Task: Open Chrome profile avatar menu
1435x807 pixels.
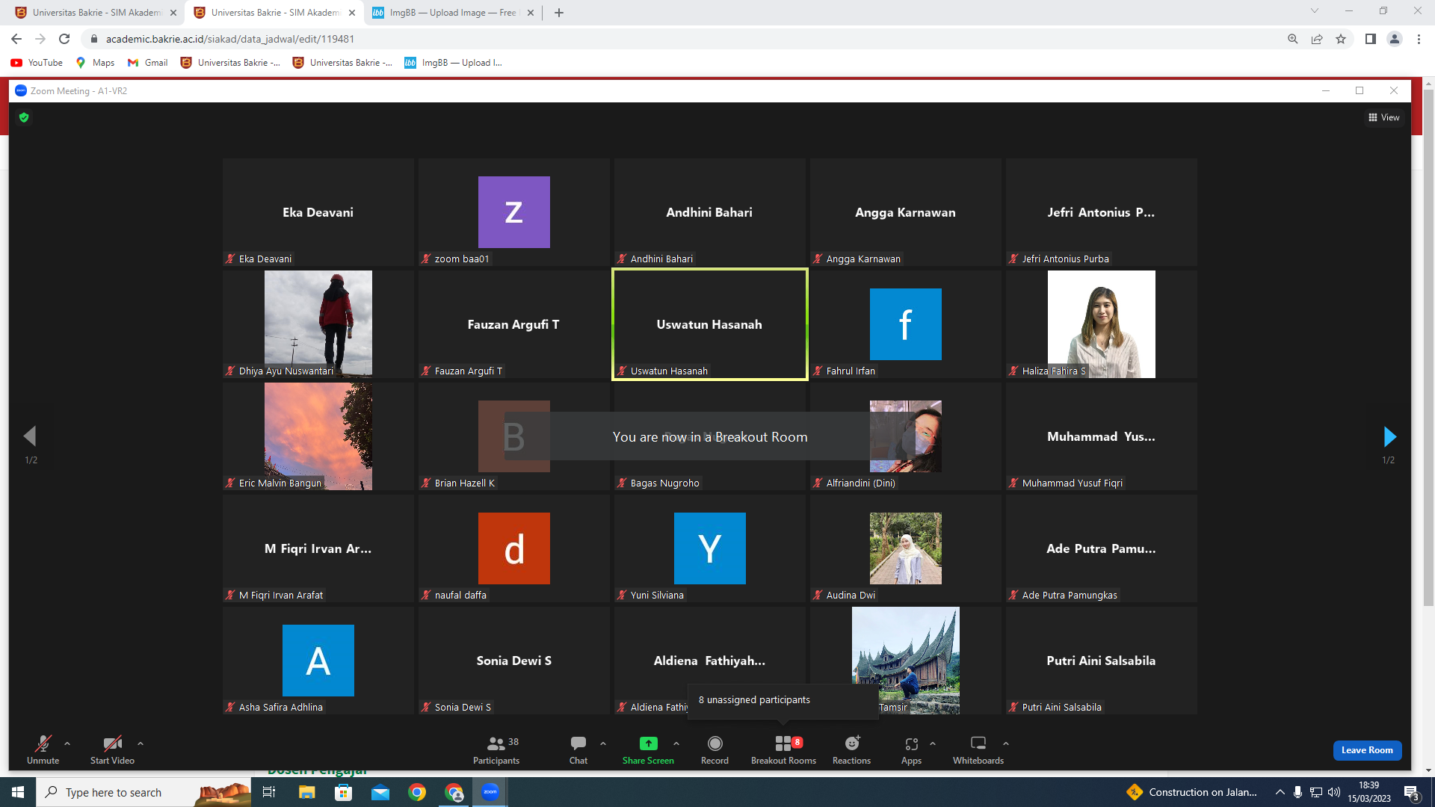Action: [1395, 39]
